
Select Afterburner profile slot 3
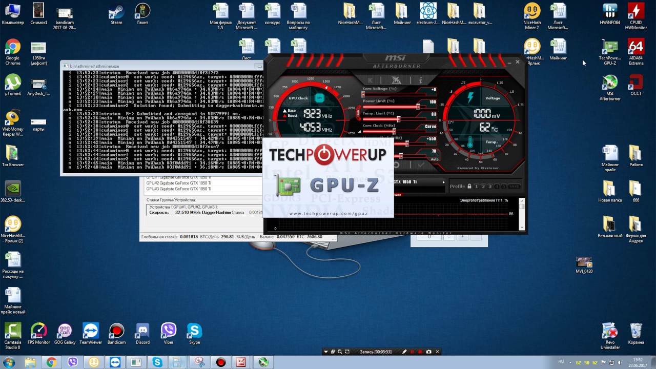pos(489,187)
